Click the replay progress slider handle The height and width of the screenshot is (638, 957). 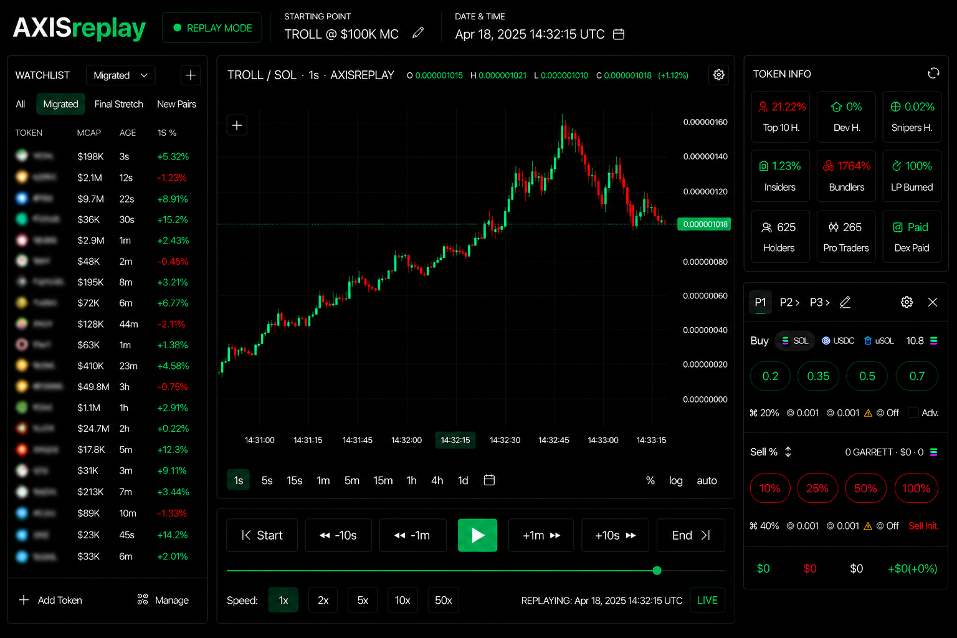pyautogui.click(x=657, y=570)
